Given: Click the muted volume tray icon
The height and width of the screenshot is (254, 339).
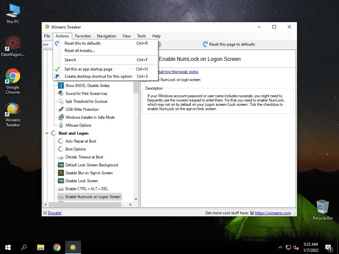Looking at the screenshot, I should click(x=296, y=247).
